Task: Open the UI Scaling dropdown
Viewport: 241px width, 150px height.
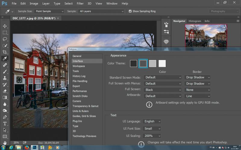Action: coord(152,136)
